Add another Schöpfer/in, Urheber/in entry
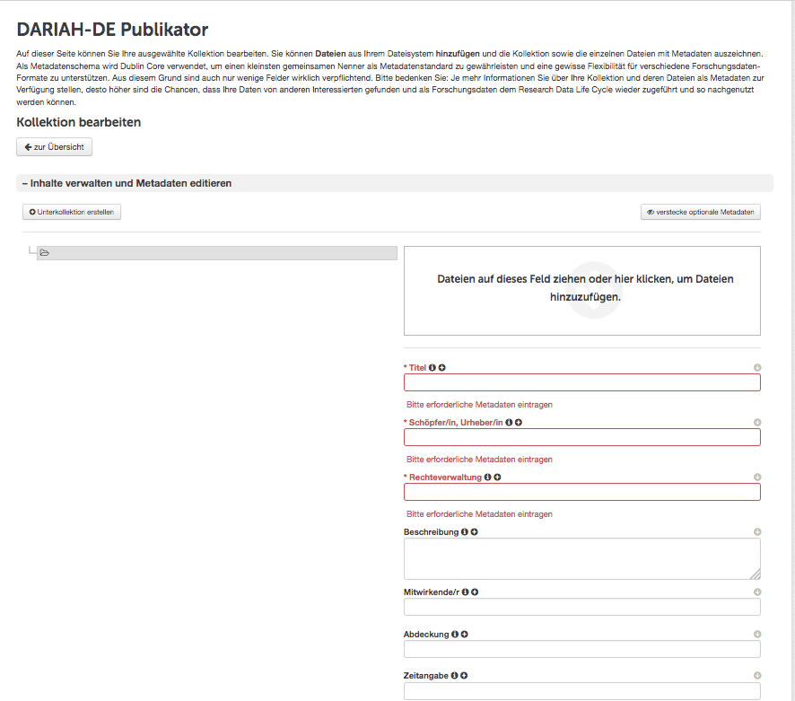Screen dimensions: 795x701 tap(519, 423)
